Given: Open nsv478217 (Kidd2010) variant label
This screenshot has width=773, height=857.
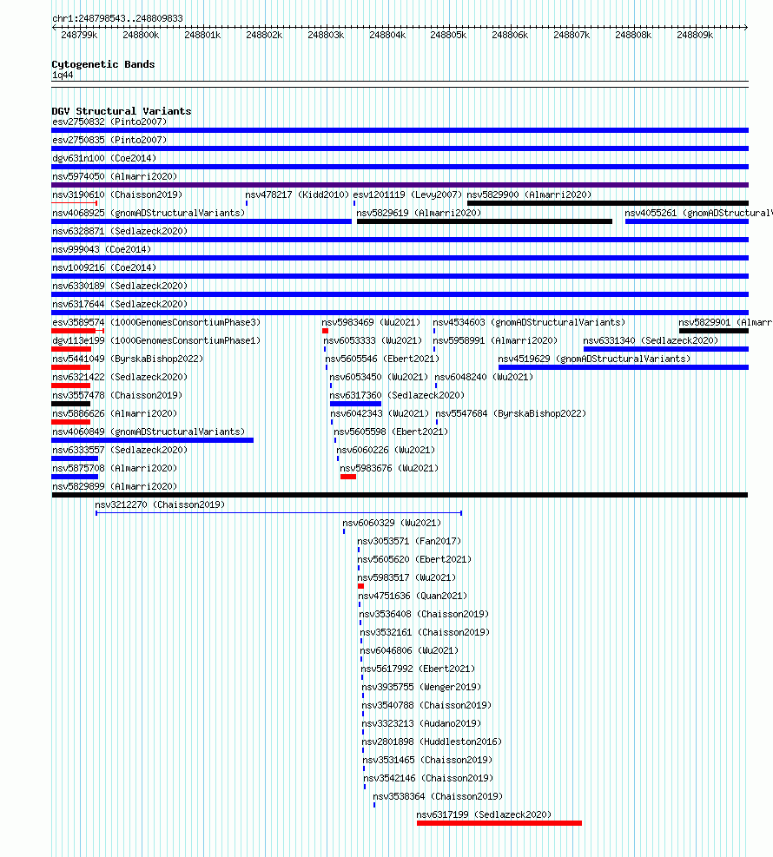Looking at the screenshot, I should coord(297,194).
